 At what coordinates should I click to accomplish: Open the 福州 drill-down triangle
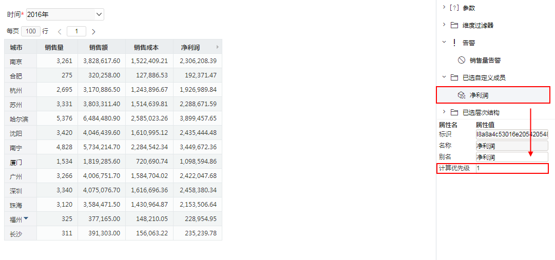coord(26,218)
